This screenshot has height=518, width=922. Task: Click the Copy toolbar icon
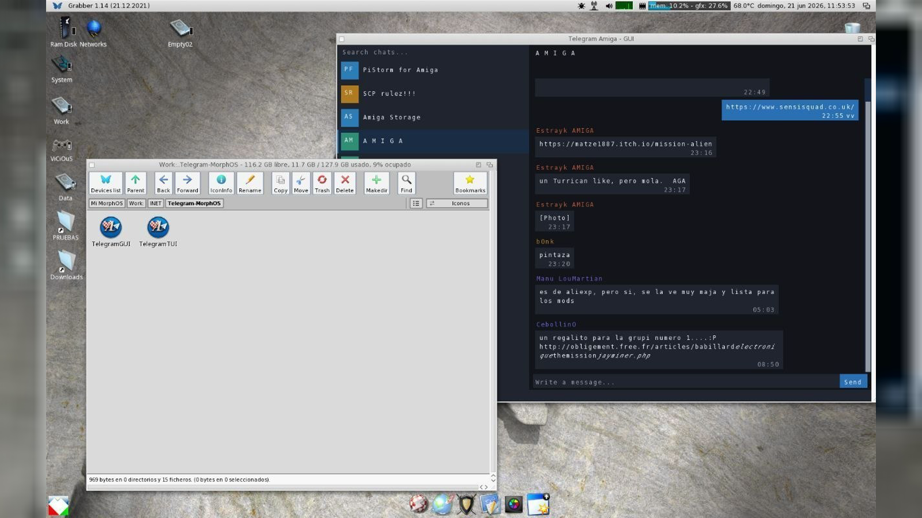click(281, 183)
